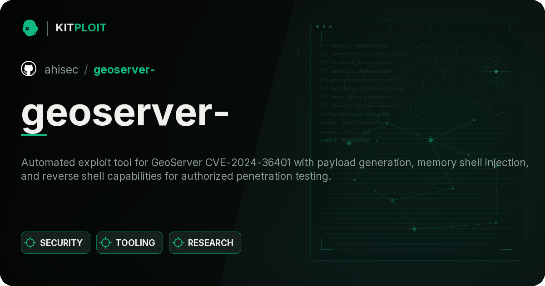Click 'fingerprinting attack surface' terminal line
This screenshot has width=545, height=286.
tap(365, 54)
